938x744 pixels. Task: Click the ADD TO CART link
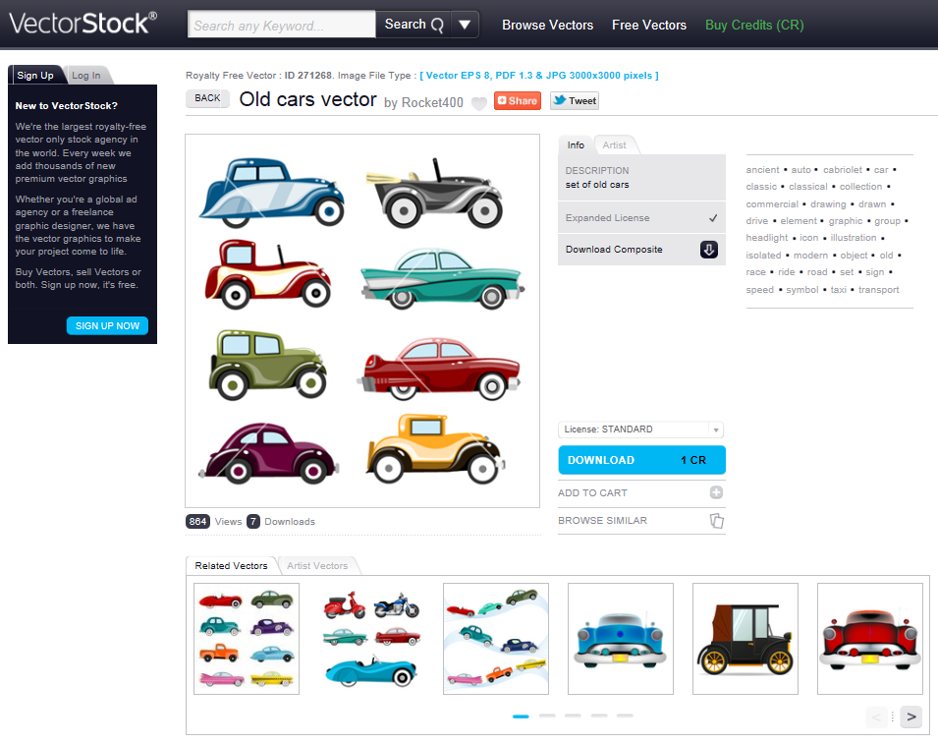click(x=592, y=492)
